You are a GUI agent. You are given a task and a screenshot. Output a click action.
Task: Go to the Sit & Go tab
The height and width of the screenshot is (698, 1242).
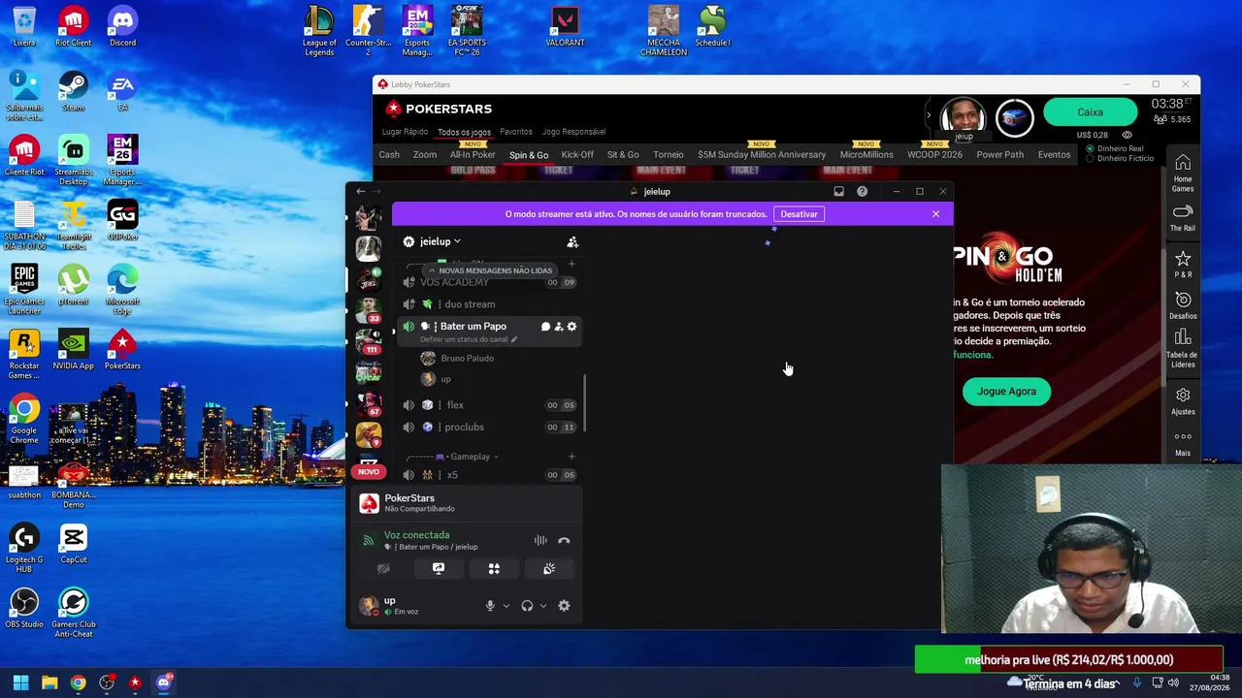coord(623,155)
